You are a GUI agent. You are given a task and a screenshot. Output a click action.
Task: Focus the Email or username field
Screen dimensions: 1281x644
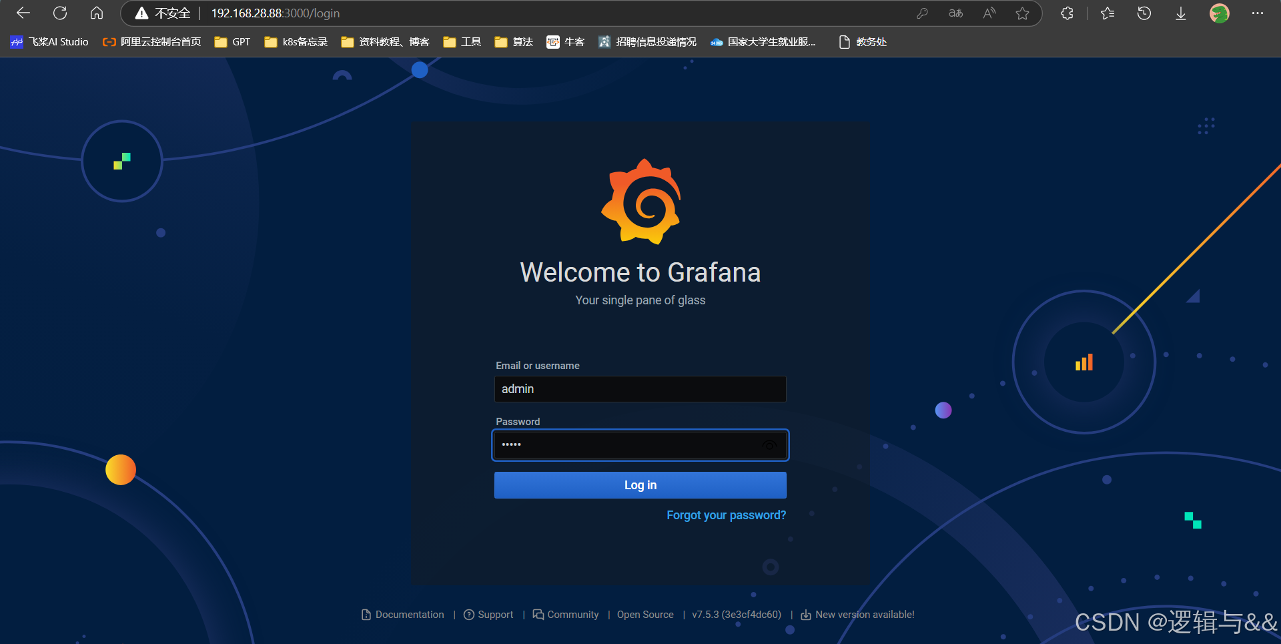click(640, 389)
